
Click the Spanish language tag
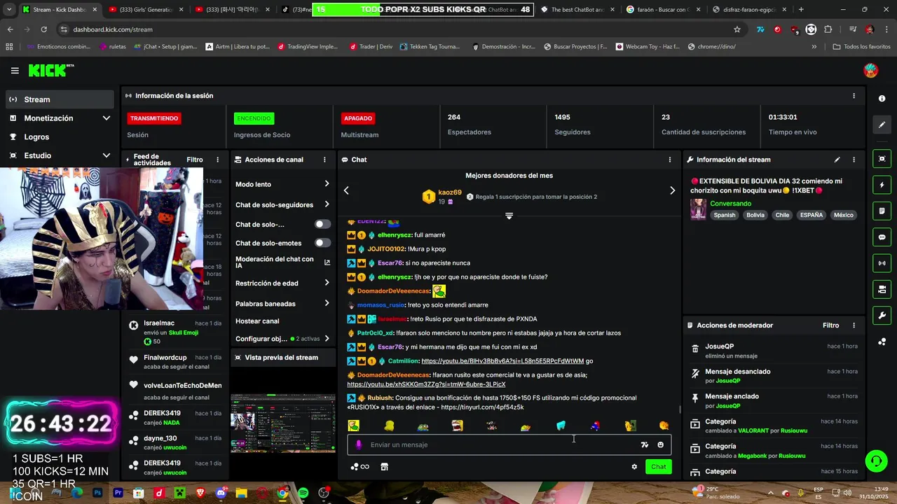[x=725, y=215]
